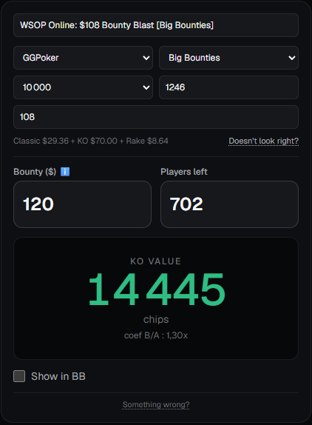The width and height of the screenshot is (312, 425).
Task: Click the coef B/A 1,30x text
Action: [156, 335]
